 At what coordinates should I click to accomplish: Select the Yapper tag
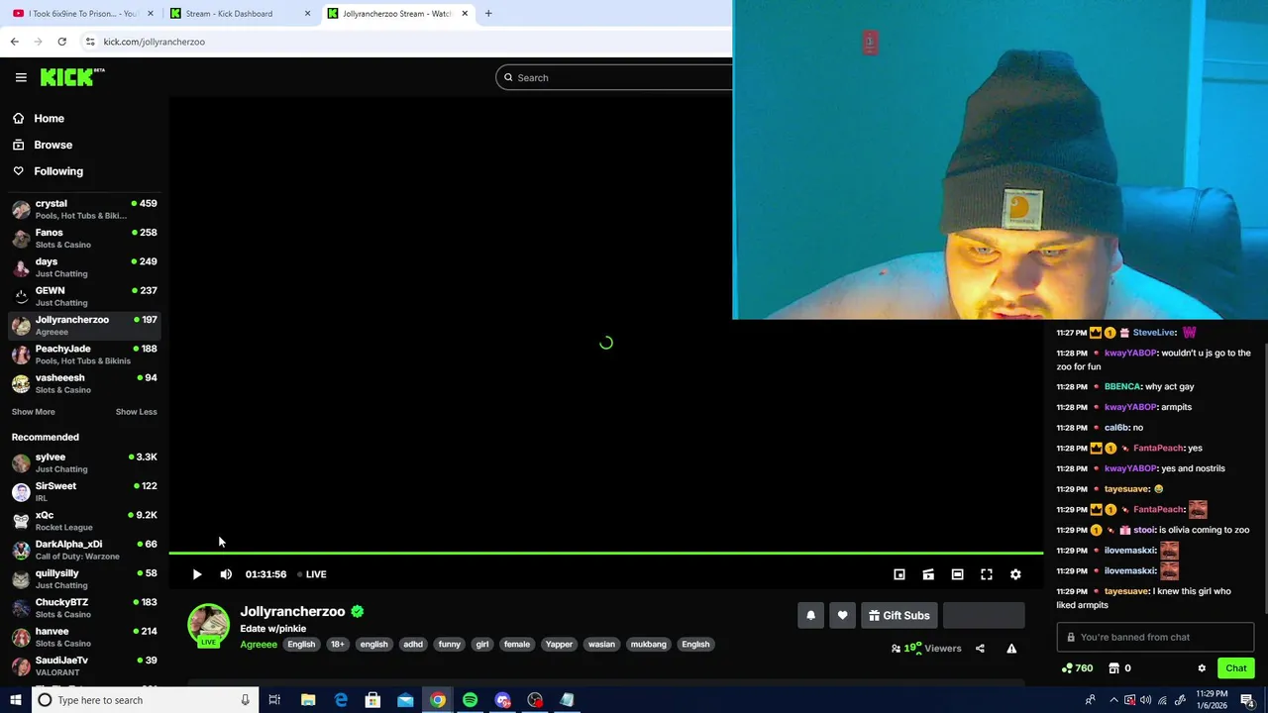559,645
